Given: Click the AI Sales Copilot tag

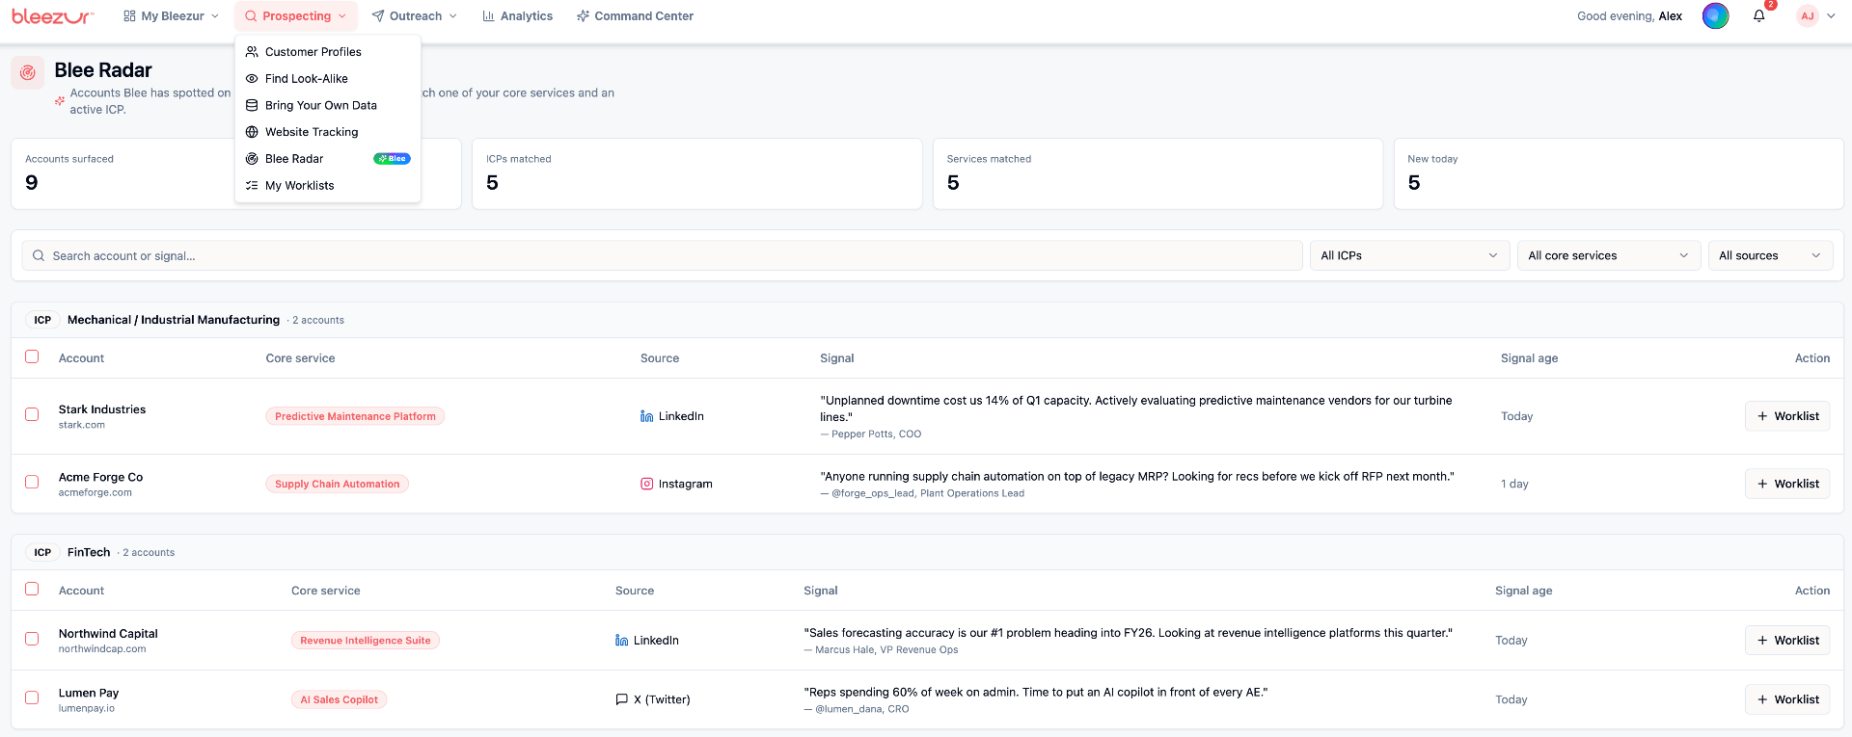Looking at the screenshot, I should (x=339, y=699).
